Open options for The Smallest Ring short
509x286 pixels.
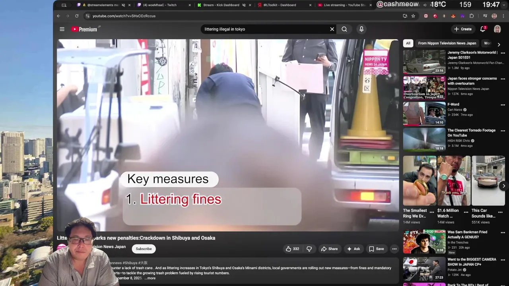point(432,212)
